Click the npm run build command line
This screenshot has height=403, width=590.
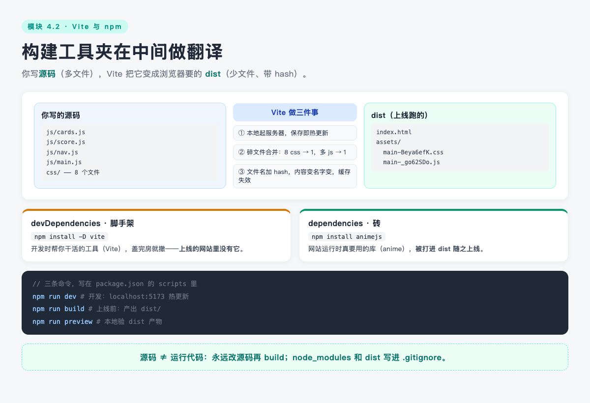96,309
